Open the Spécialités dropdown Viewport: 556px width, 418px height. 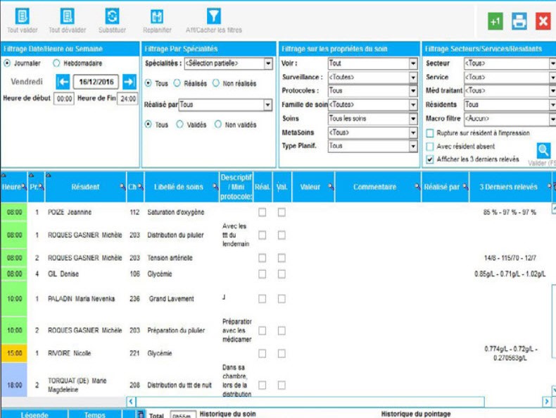pyautogui.click(x=268, y=64)
